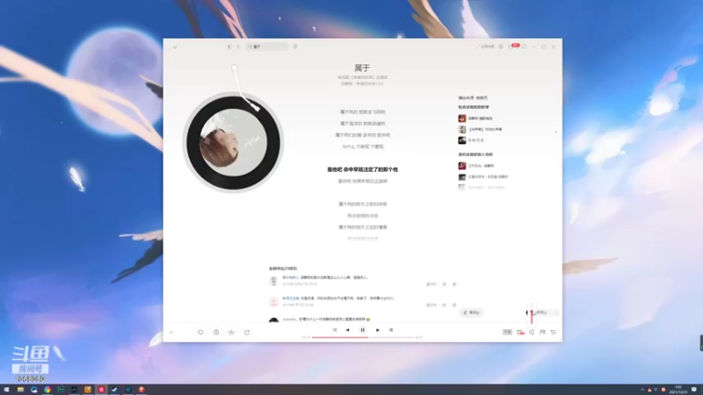Click the album cover on the vinyl disc

click(233, 142)
